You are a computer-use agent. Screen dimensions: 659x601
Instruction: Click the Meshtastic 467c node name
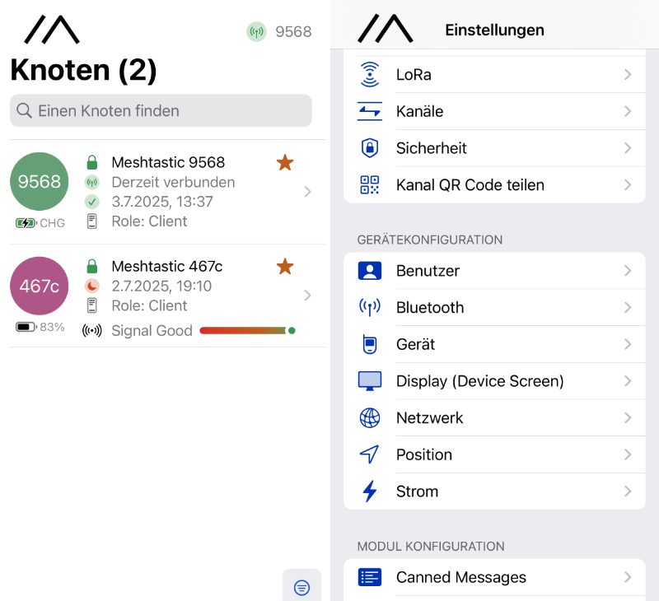[x=167, y=266]
